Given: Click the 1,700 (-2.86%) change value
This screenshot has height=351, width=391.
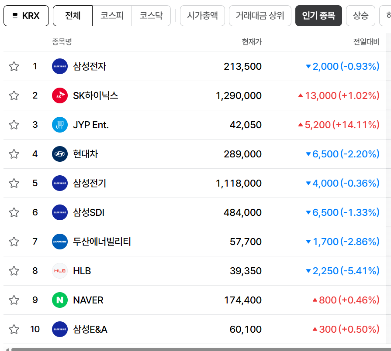Looking at the screenshot, I should coord(343,242).
